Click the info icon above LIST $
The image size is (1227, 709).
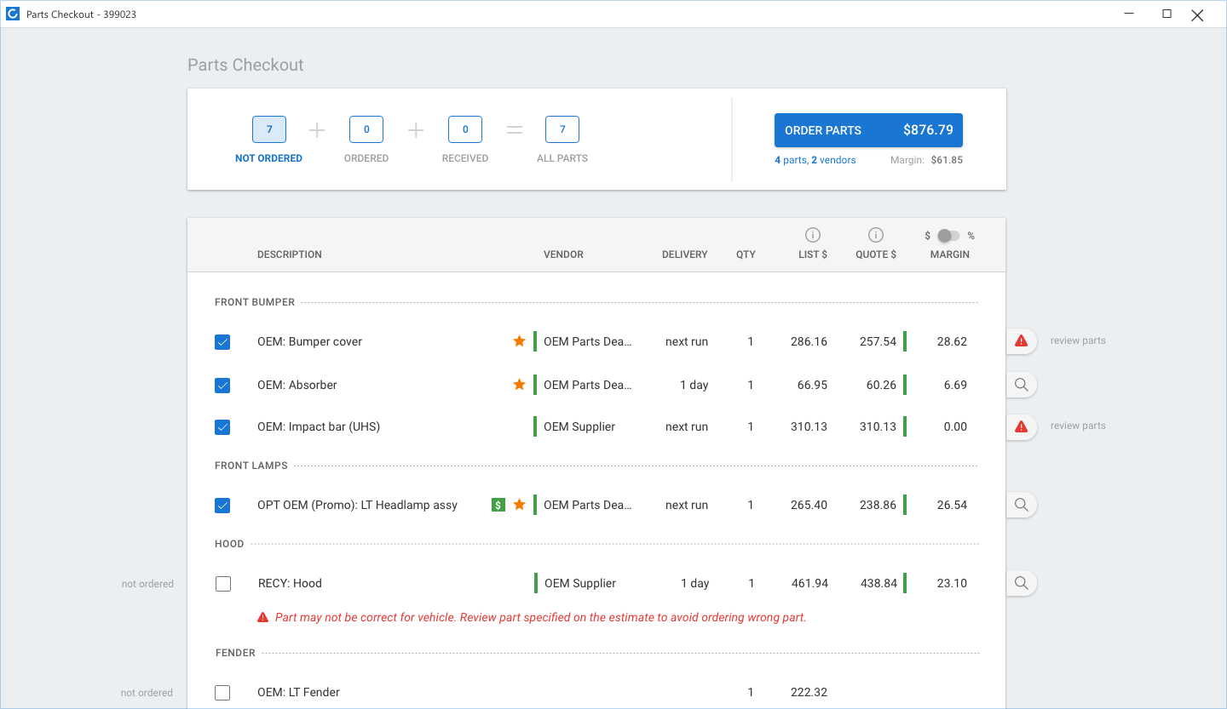pos(813,235)
